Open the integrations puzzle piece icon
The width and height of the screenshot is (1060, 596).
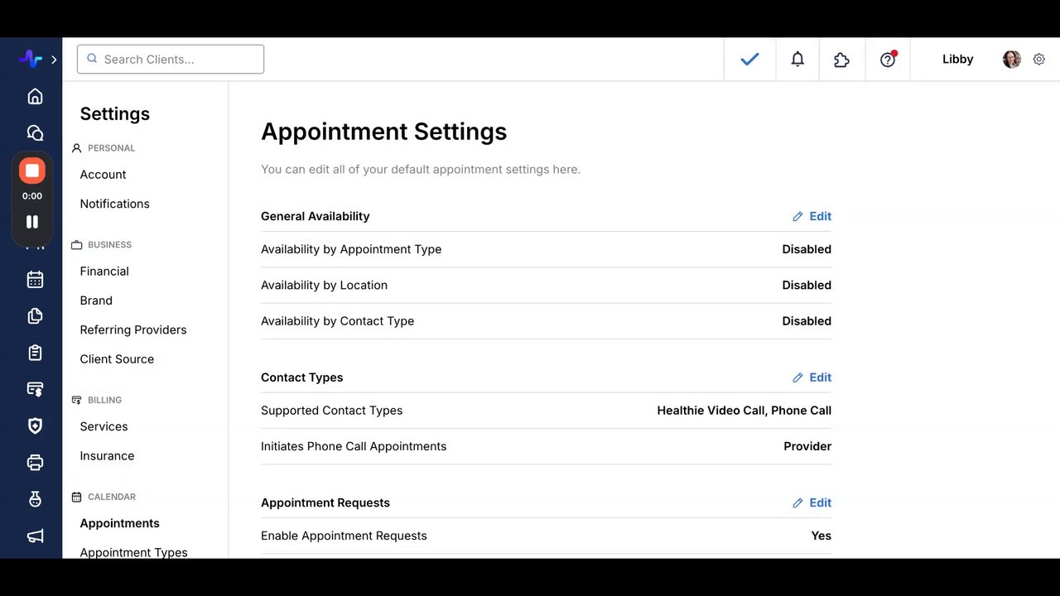coord(841,60)
